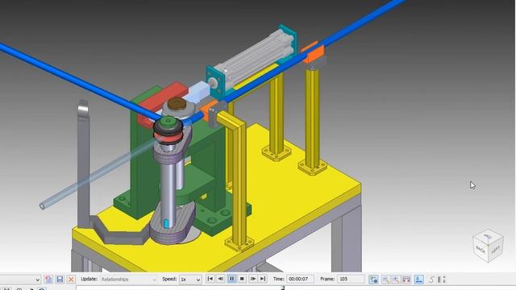
Task: Toggle the highlighted blue timeline display icon
Action: (x=419, y=280)
